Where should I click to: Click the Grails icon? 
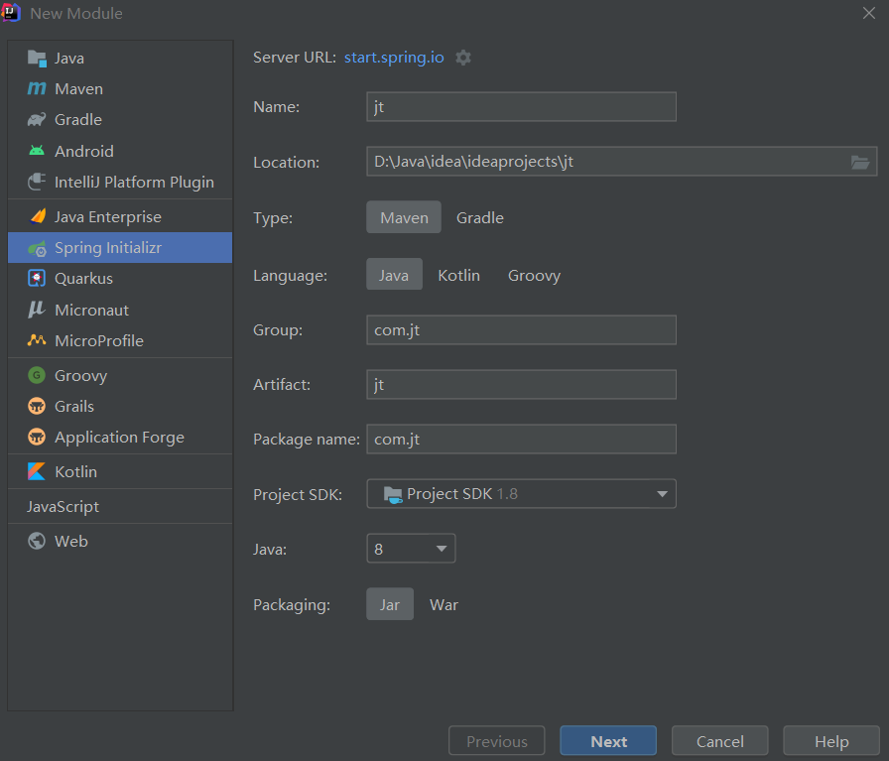pyautogui.click(x=37, y=406)
